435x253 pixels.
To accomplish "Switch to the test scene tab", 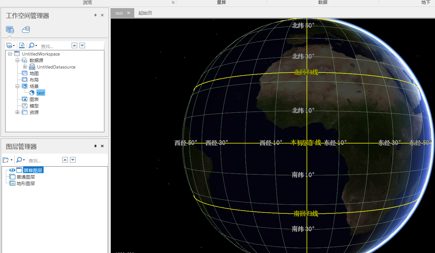I will pos(119,13).
